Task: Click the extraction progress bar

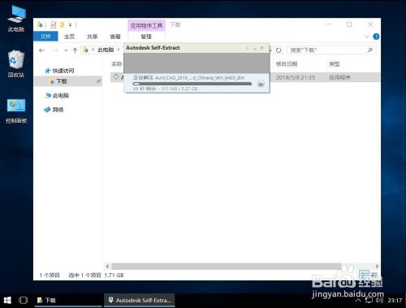Action: [192, 84]
